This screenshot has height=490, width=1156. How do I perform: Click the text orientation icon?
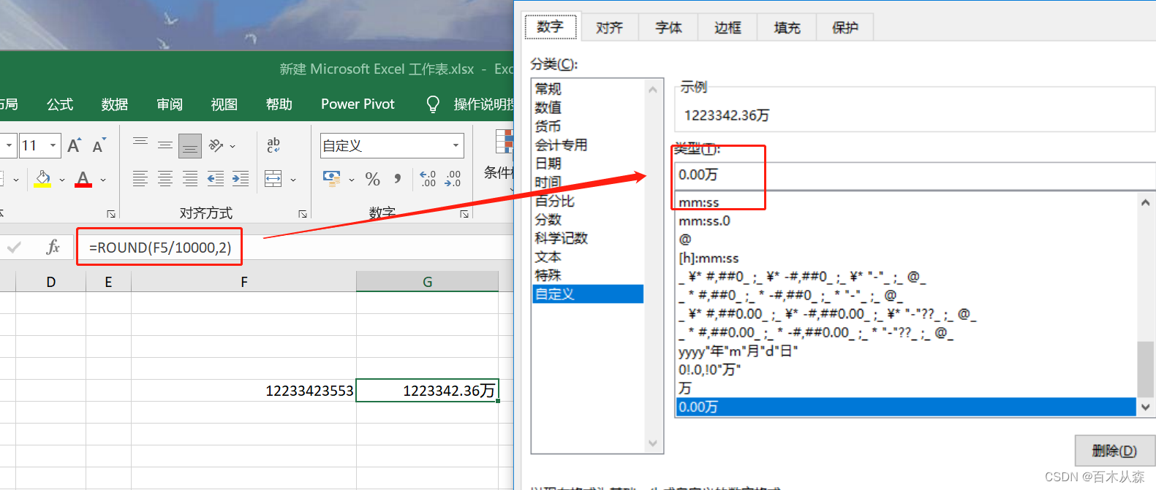click(216, 145)
